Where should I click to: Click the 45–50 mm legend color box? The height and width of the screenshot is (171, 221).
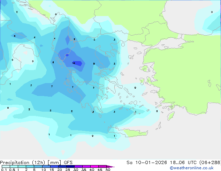(102, 166)
